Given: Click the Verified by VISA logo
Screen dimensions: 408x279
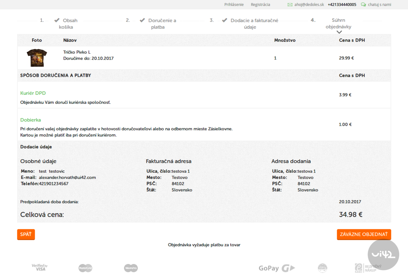Looking at the screenshot, I should pyautogui.click(x=40, y=268).
